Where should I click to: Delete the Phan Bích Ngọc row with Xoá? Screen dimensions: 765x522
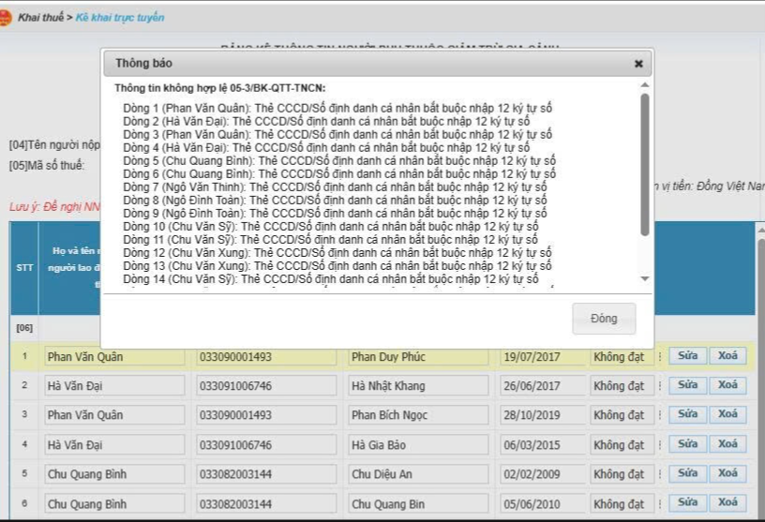(x=727, y=414)
